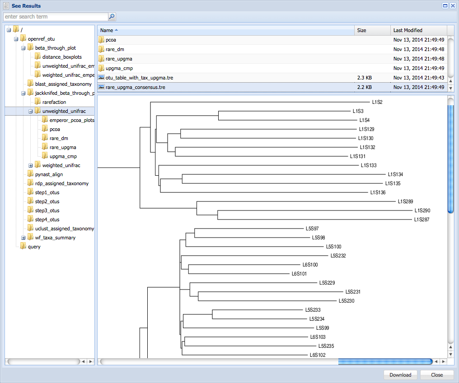459x383 pixels.
Task: Click the L6S101 leaf label
Action: click(299, 274)
